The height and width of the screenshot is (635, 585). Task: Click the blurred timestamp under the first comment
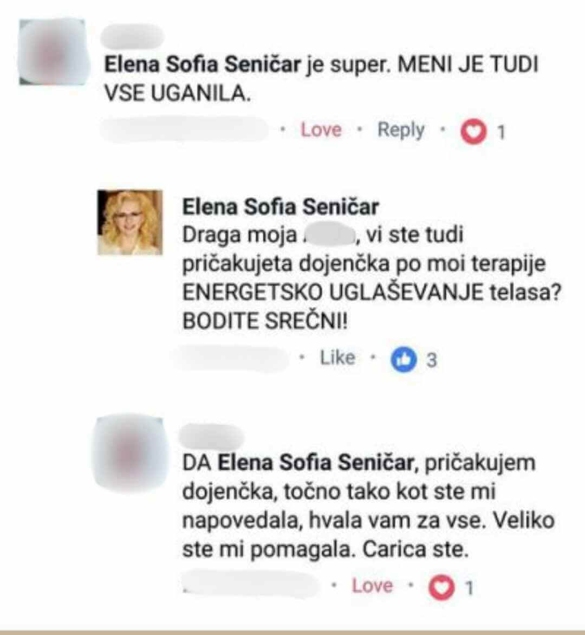(184, 130)
